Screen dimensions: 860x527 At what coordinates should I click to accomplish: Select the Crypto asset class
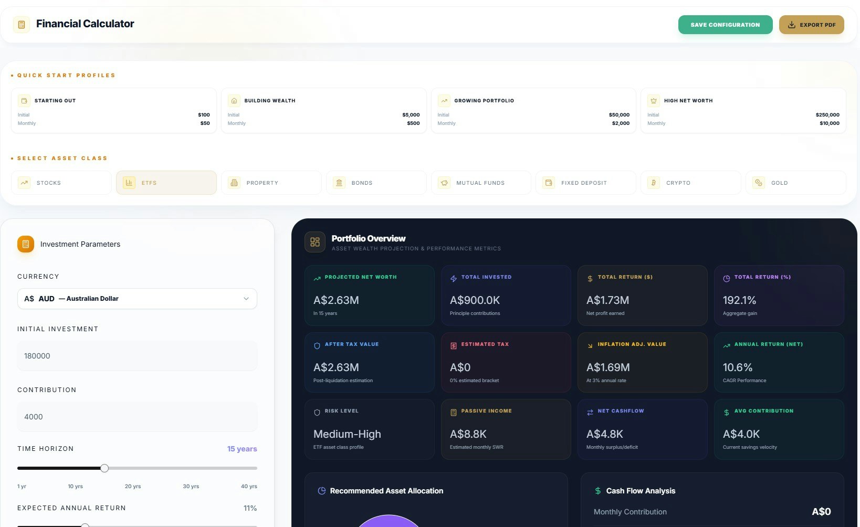click(x=691, y=183)
